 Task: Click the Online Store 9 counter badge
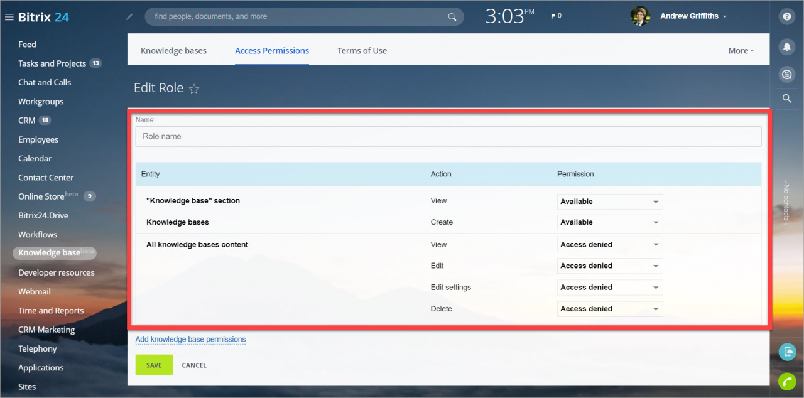(x=90, y=196)
